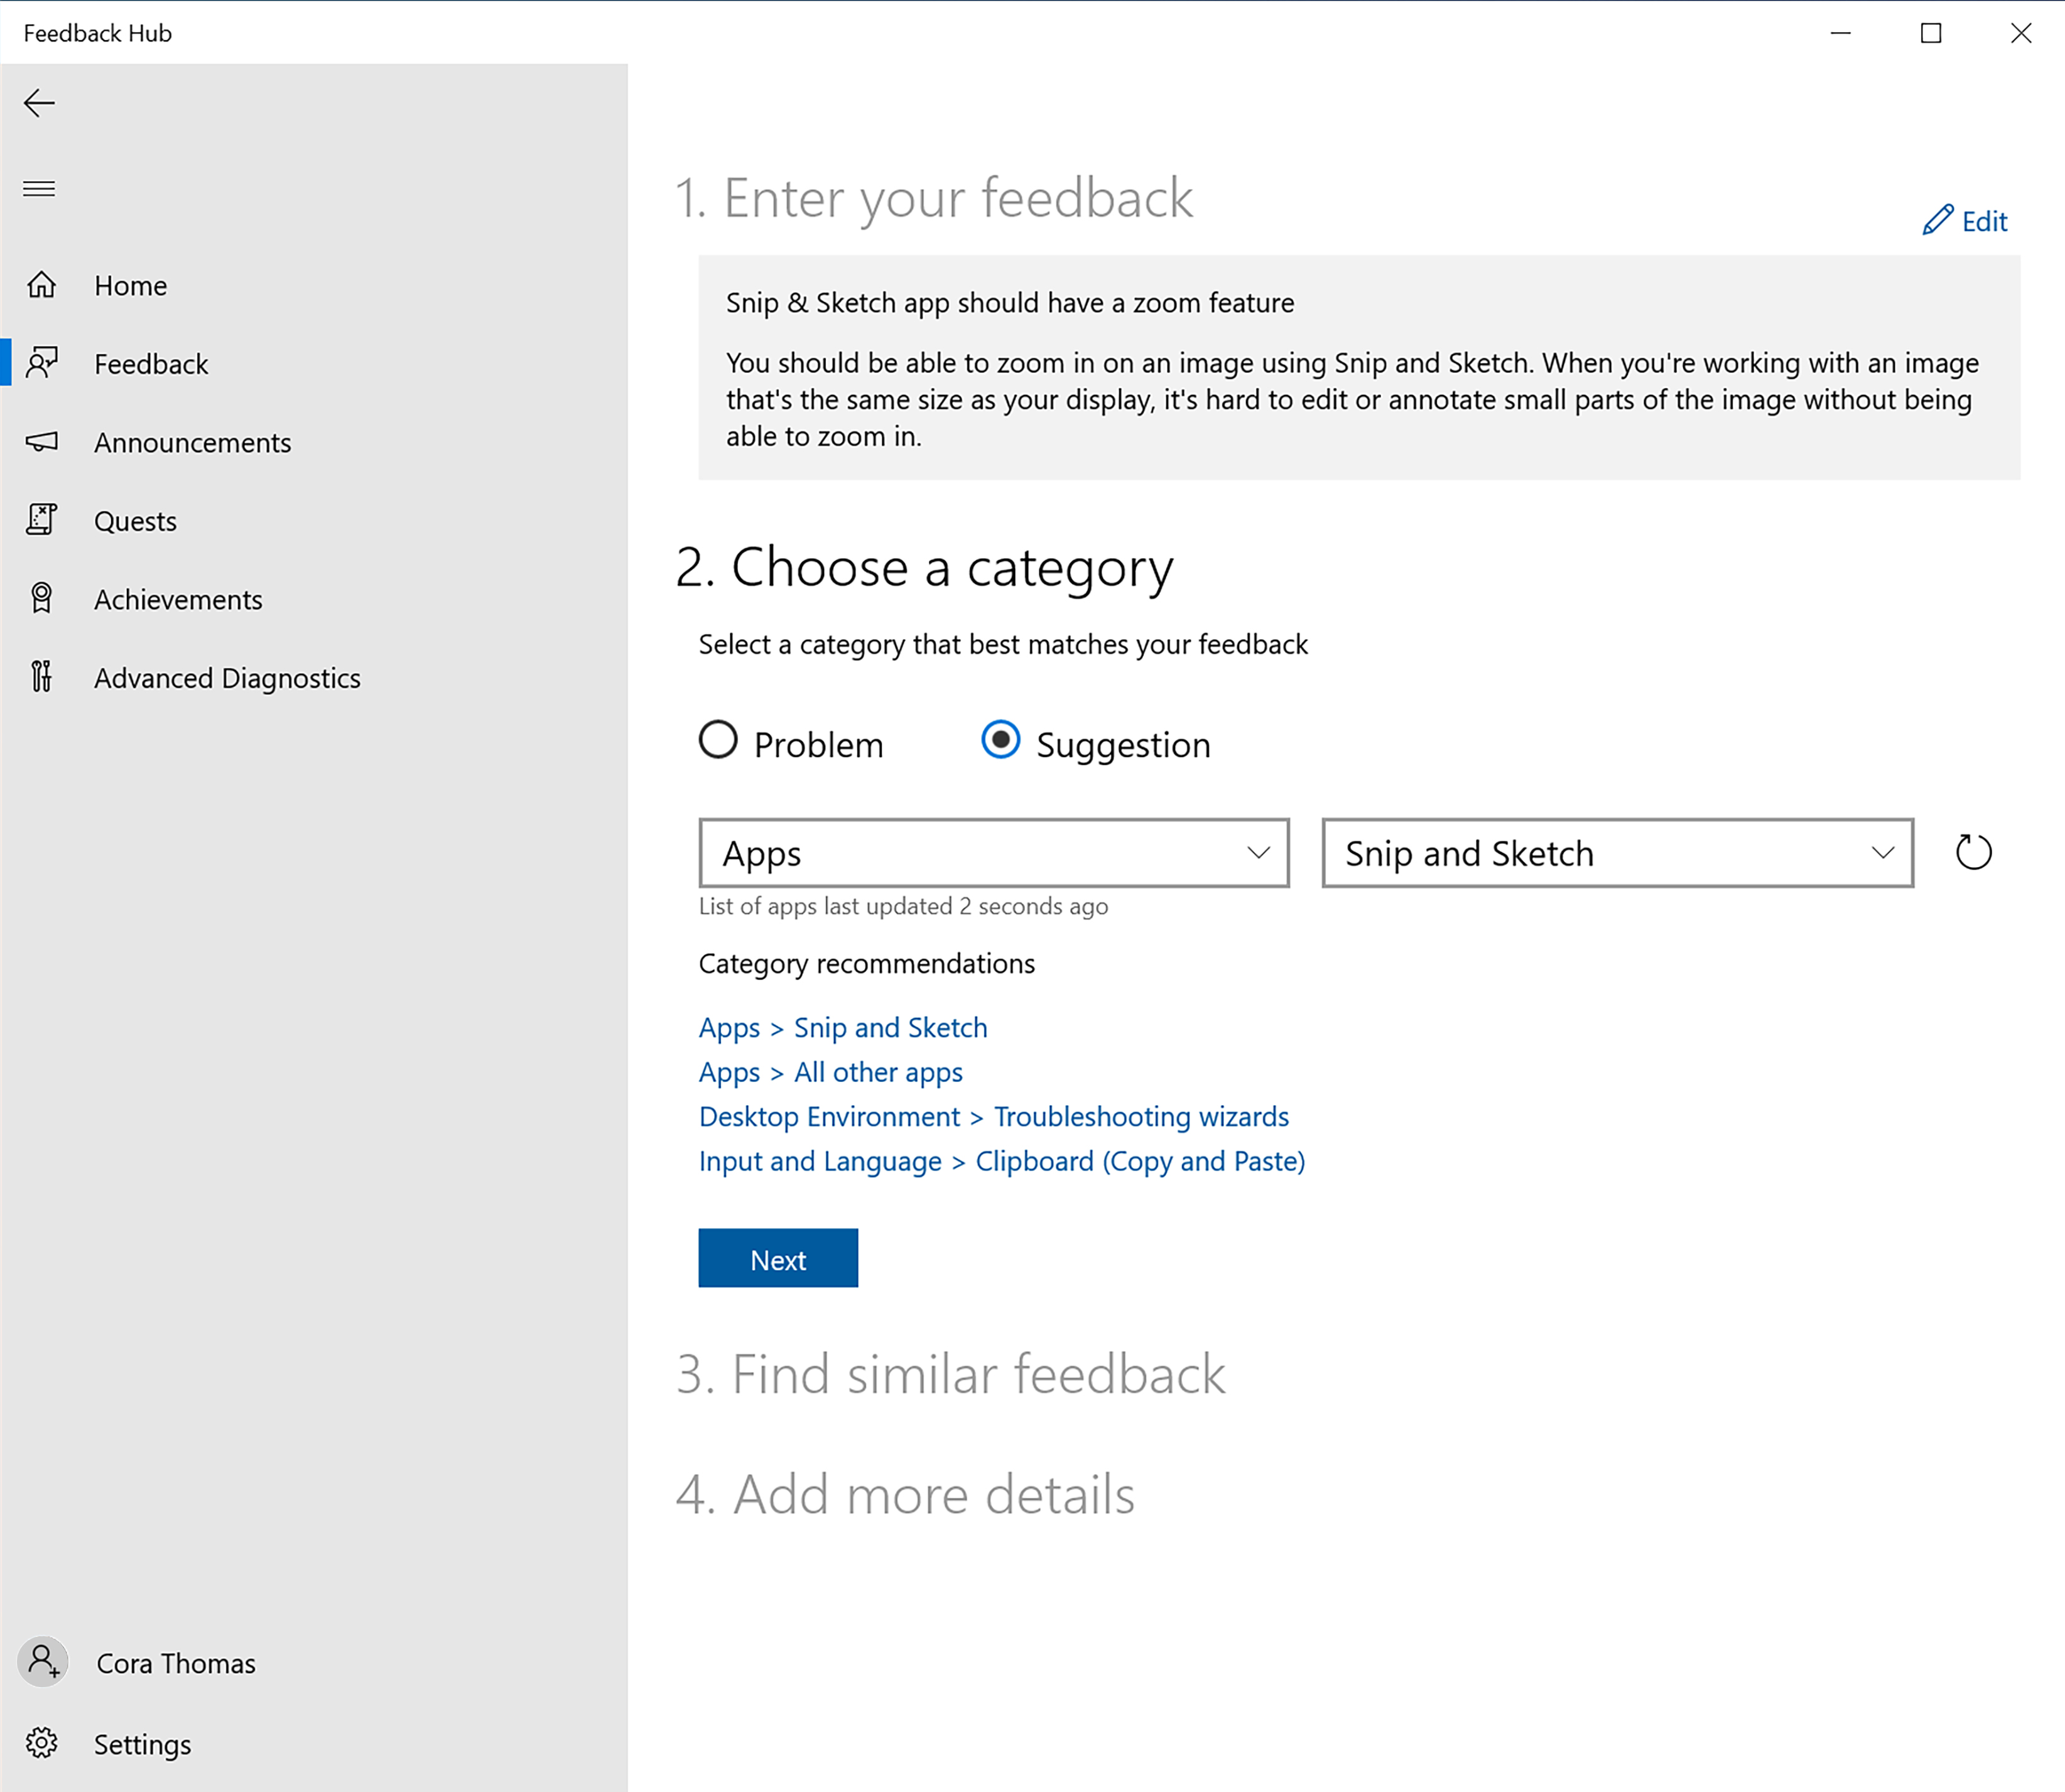
Task: Click the Next button
Action: tap(778, 1258)
